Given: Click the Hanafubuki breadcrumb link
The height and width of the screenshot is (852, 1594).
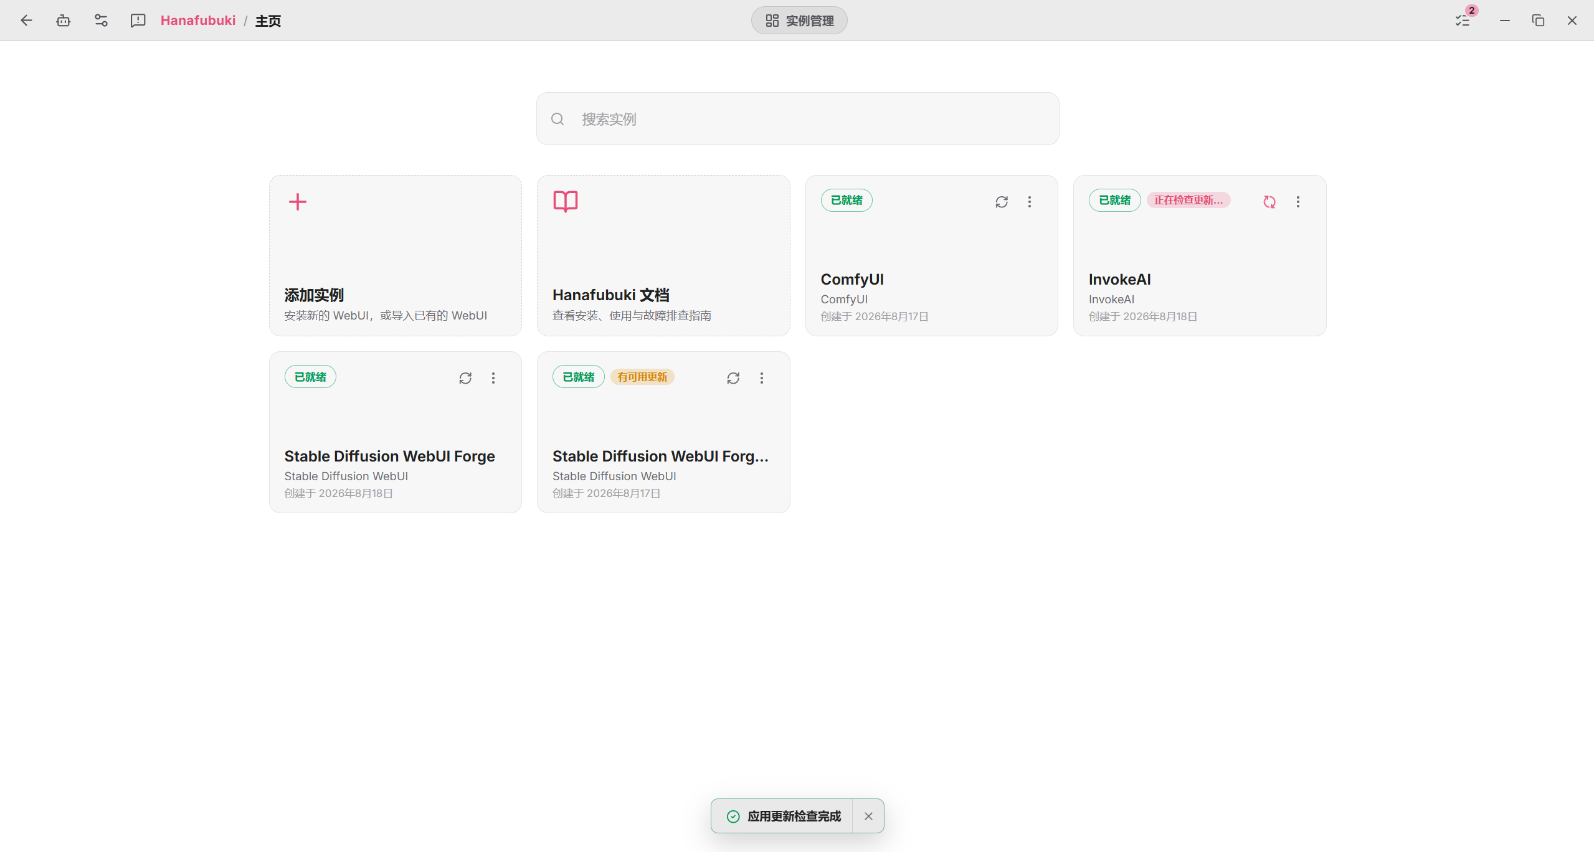Looking at the screenshot, I should (198, 21).
